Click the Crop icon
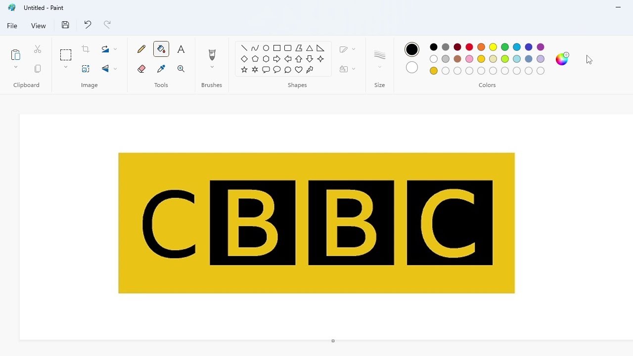The width and height of the screenshot is (633, 356). click(86, 49)
